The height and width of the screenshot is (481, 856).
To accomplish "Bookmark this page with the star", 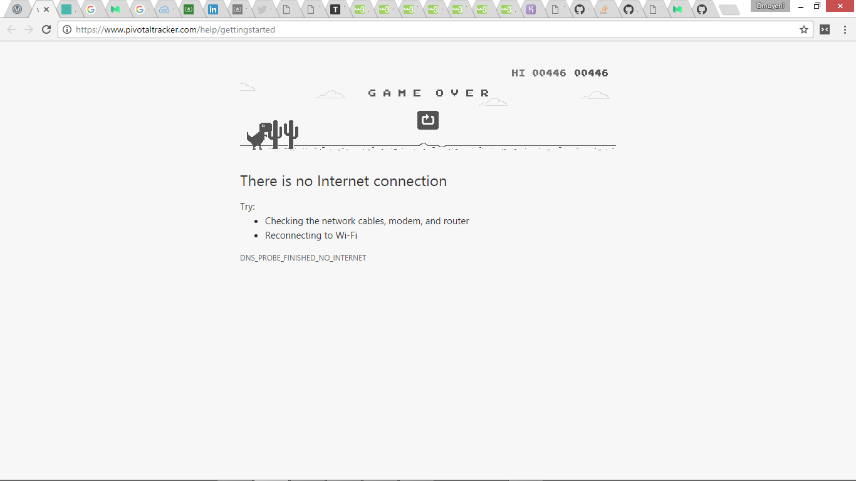I will pyautogui.click(x=804, y=29).
